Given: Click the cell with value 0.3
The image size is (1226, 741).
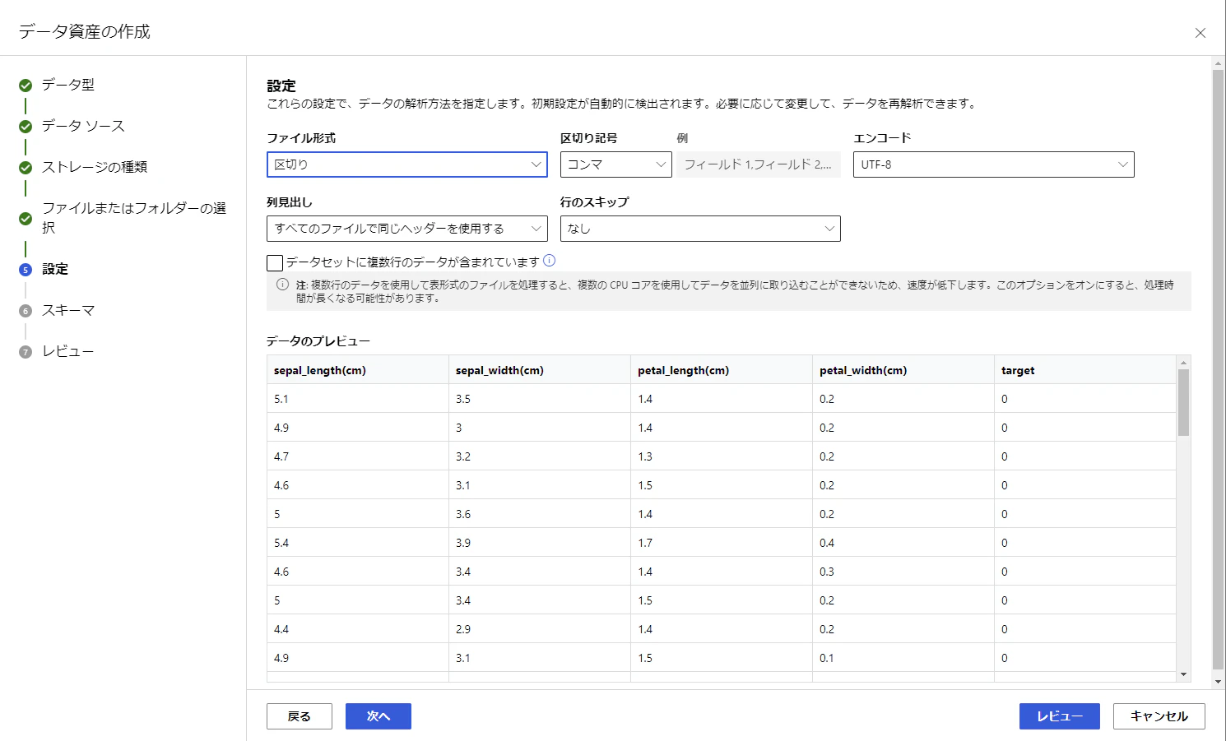Looking at the screenshot, I should point(903,572).
